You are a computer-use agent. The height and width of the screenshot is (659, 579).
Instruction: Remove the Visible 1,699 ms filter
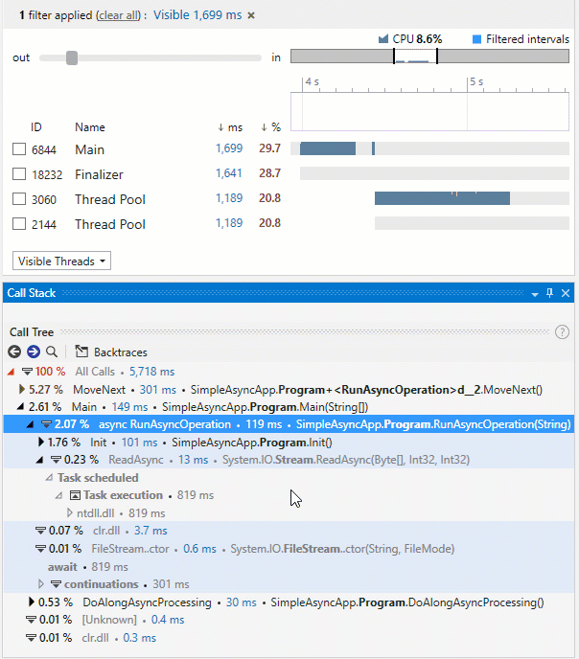pyautogui.click(x=251, y=15)
